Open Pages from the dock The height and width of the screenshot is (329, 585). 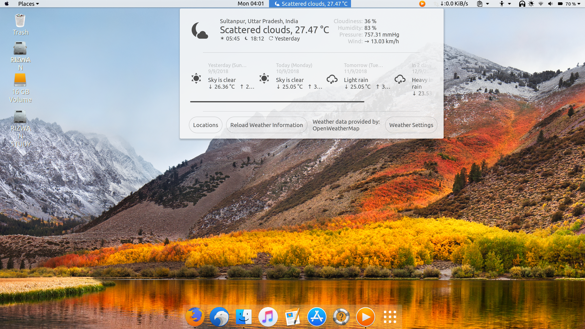(292, 317)
